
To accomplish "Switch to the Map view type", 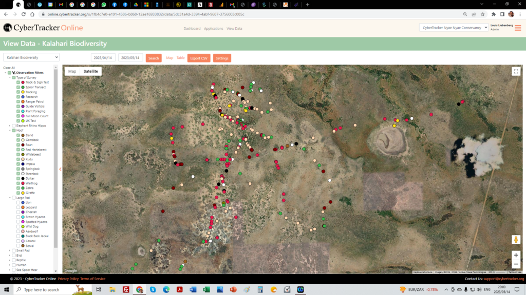I will [72, 71].
